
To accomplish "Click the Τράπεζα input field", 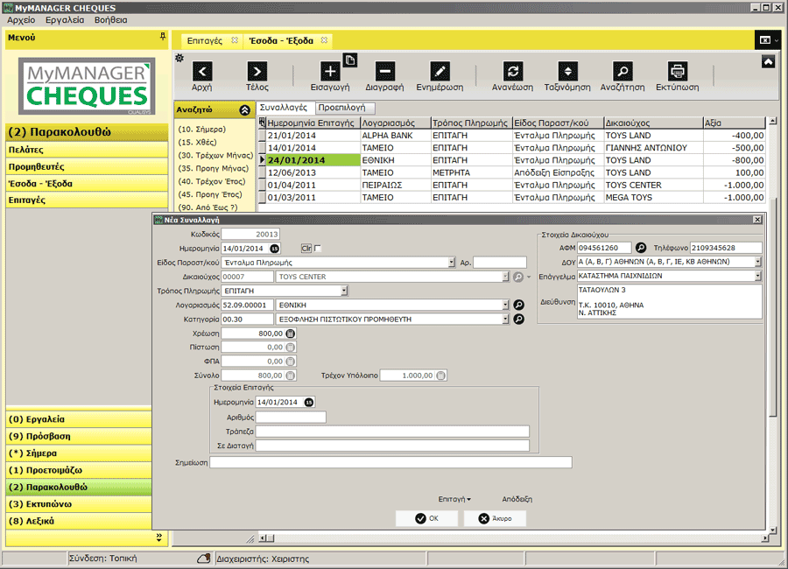I will tap(392, 432).
